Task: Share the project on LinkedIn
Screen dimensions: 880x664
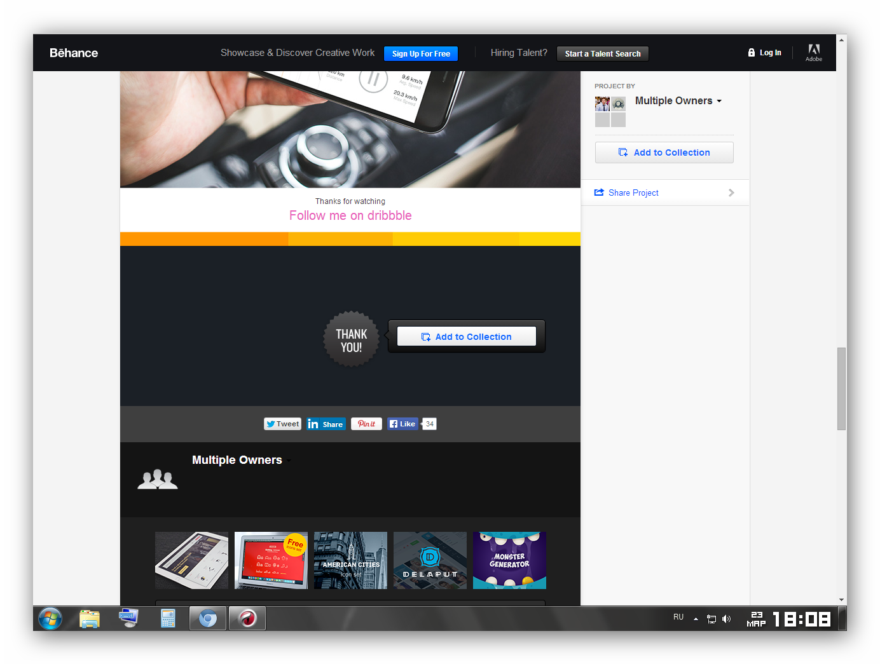Action: coord(326,424)
